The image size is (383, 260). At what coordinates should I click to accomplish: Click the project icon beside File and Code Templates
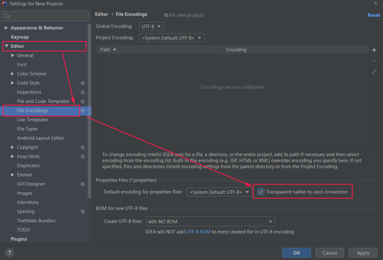tap(83, 101)
